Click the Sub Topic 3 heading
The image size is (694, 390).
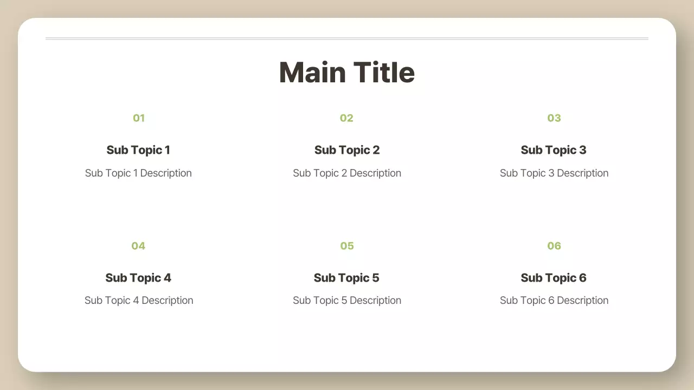click(x=554, y=150)
